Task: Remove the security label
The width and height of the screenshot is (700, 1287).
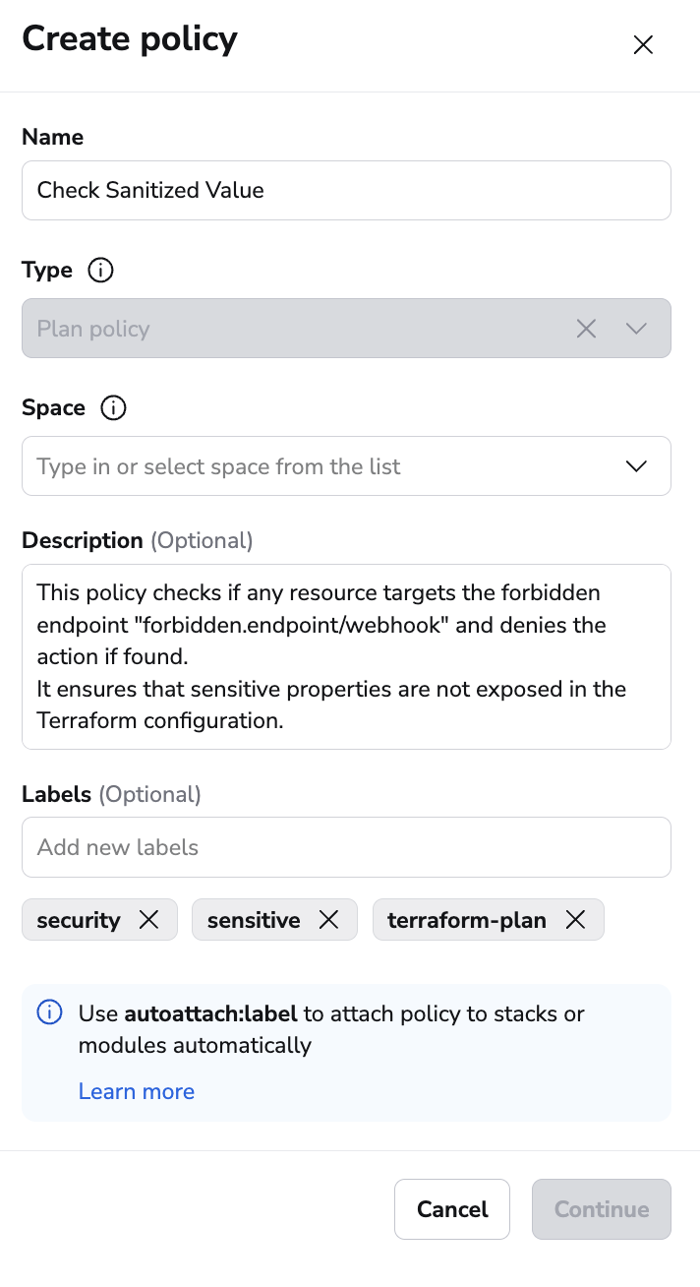Action: pyautogui.click(x=149, y=920)
